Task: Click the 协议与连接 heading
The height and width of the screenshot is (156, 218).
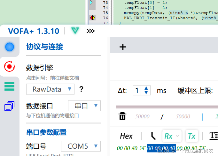Action: point(45,47)
